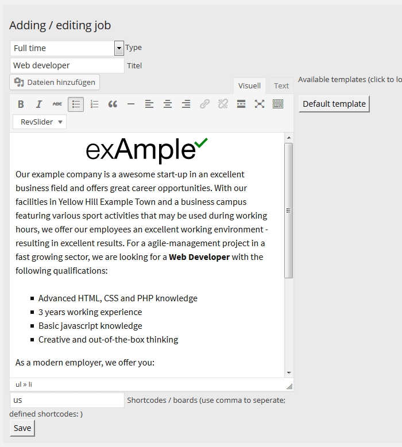This screenshot has width=402, height=447.
Task: Click the editor resize handle corner
Action: point(289,386)
